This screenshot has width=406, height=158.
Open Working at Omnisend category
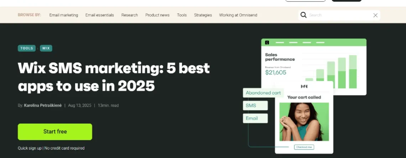click(x=238, y=15)
